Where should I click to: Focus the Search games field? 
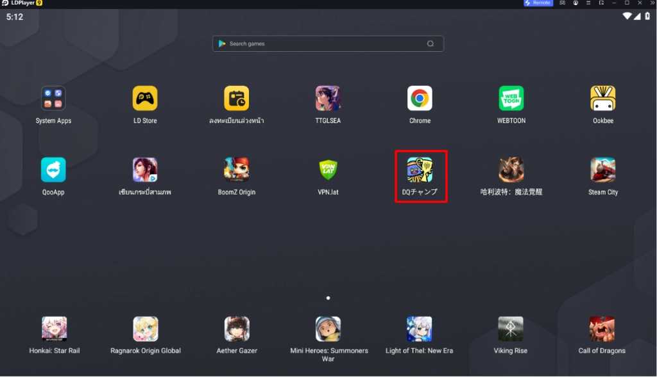point(328,44)
